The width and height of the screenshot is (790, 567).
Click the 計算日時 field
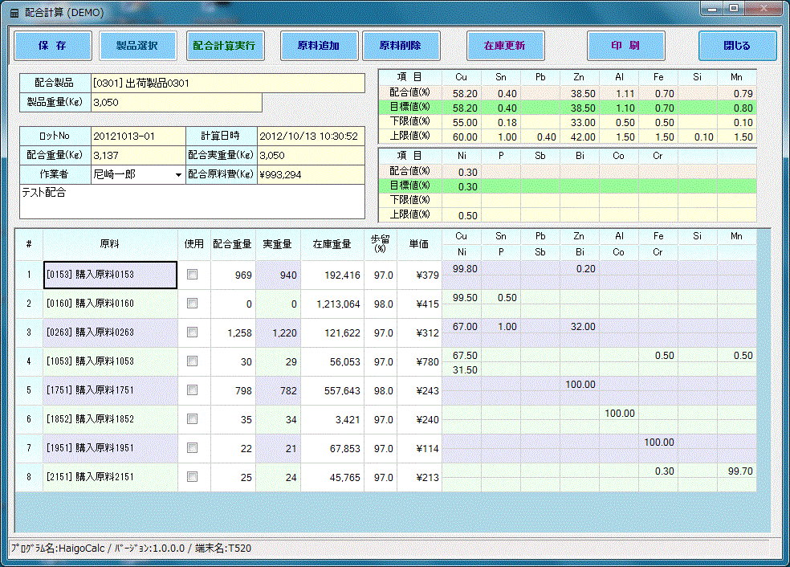coord(311,136)
